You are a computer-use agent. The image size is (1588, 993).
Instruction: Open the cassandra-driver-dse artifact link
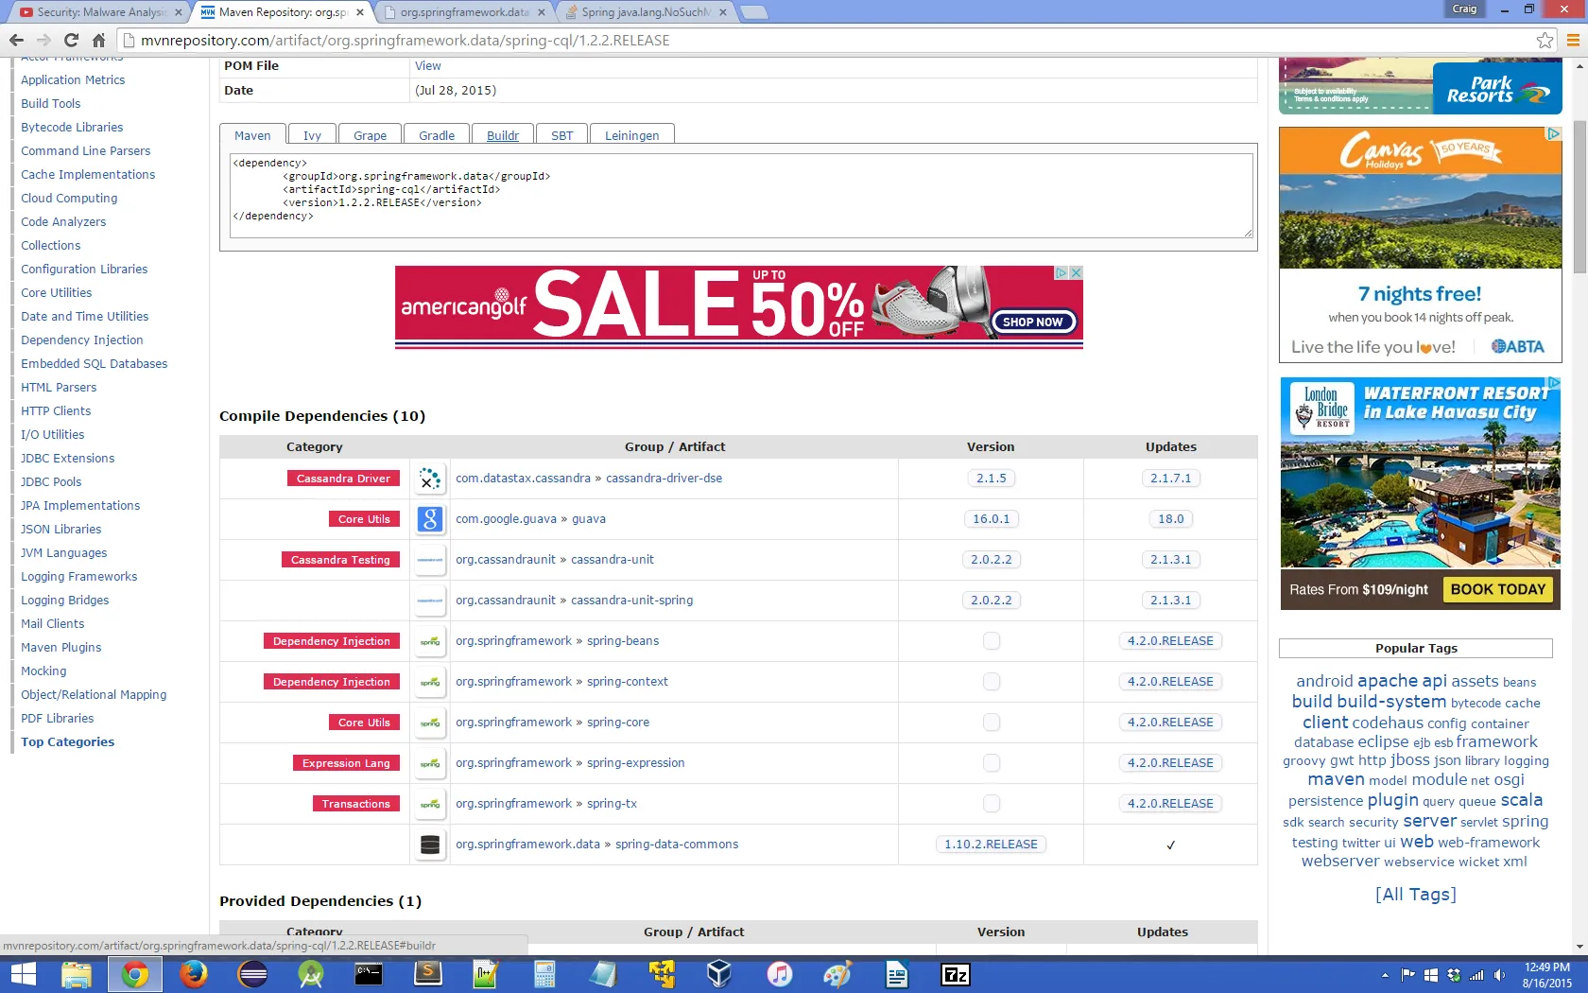coord(664,479)
